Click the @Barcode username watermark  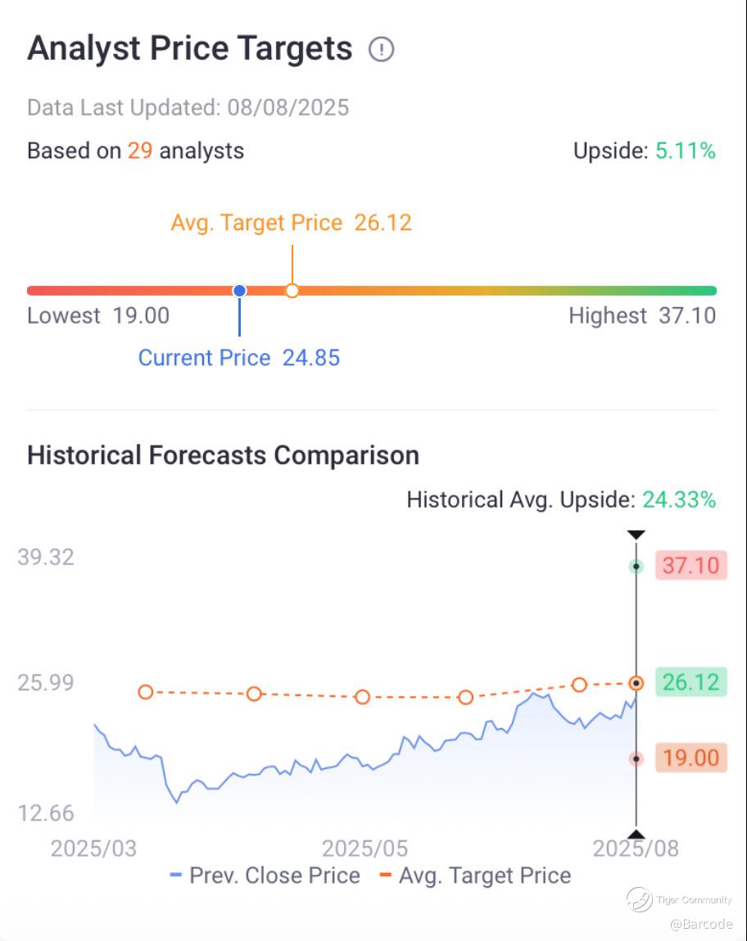point(700,924)
